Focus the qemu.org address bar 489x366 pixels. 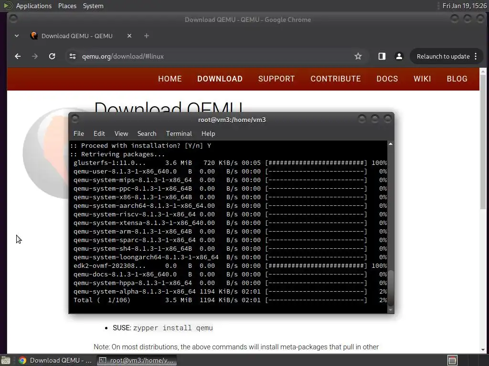[215, 56]
